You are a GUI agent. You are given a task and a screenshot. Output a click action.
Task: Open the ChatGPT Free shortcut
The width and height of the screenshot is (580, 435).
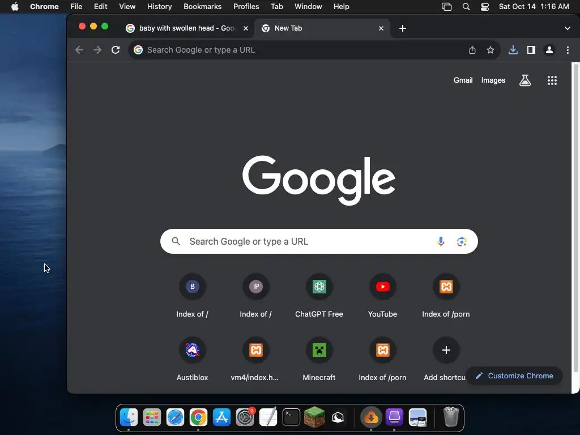point(319,296)
